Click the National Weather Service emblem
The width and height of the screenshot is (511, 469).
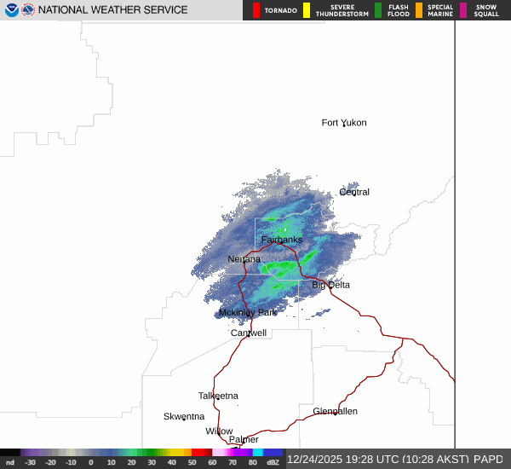[28, 10]
